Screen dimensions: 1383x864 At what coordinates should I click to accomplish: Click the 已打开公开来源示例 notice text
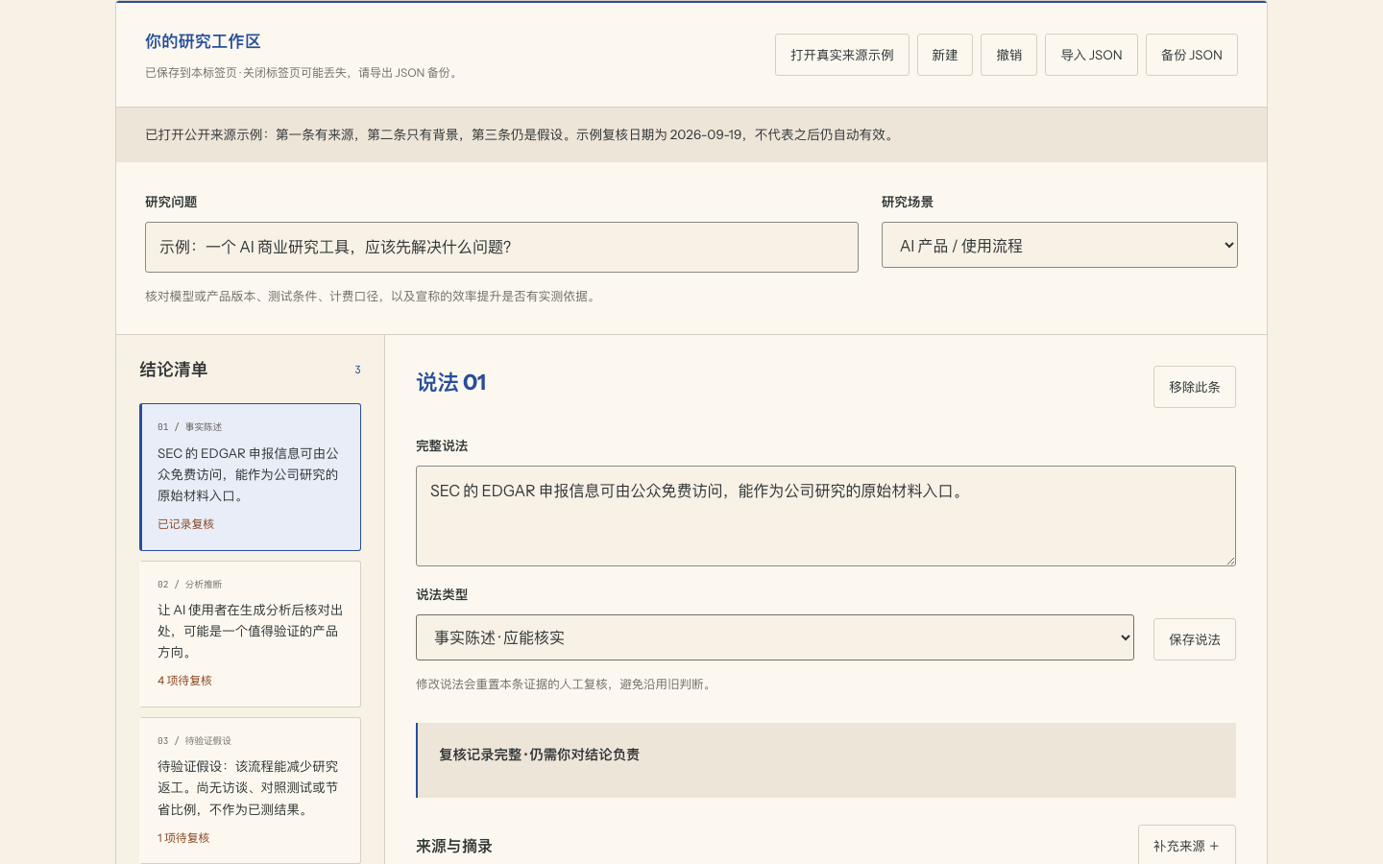tap(522, 134)
